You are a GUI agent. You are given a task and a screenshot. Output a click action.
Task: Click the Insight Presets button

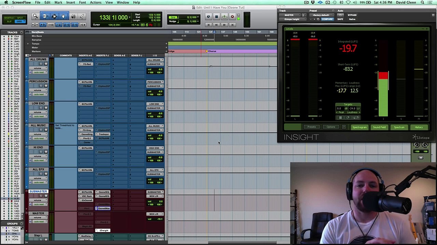pyautogui.click(x=311, y=127)
